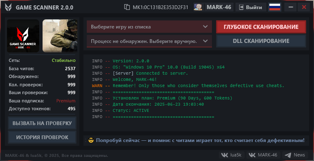This screenshot has width=314, height=161.
Task: Click the MARK-46 user avatar icon
Action: pyautogui.click(x=198, y=7)
